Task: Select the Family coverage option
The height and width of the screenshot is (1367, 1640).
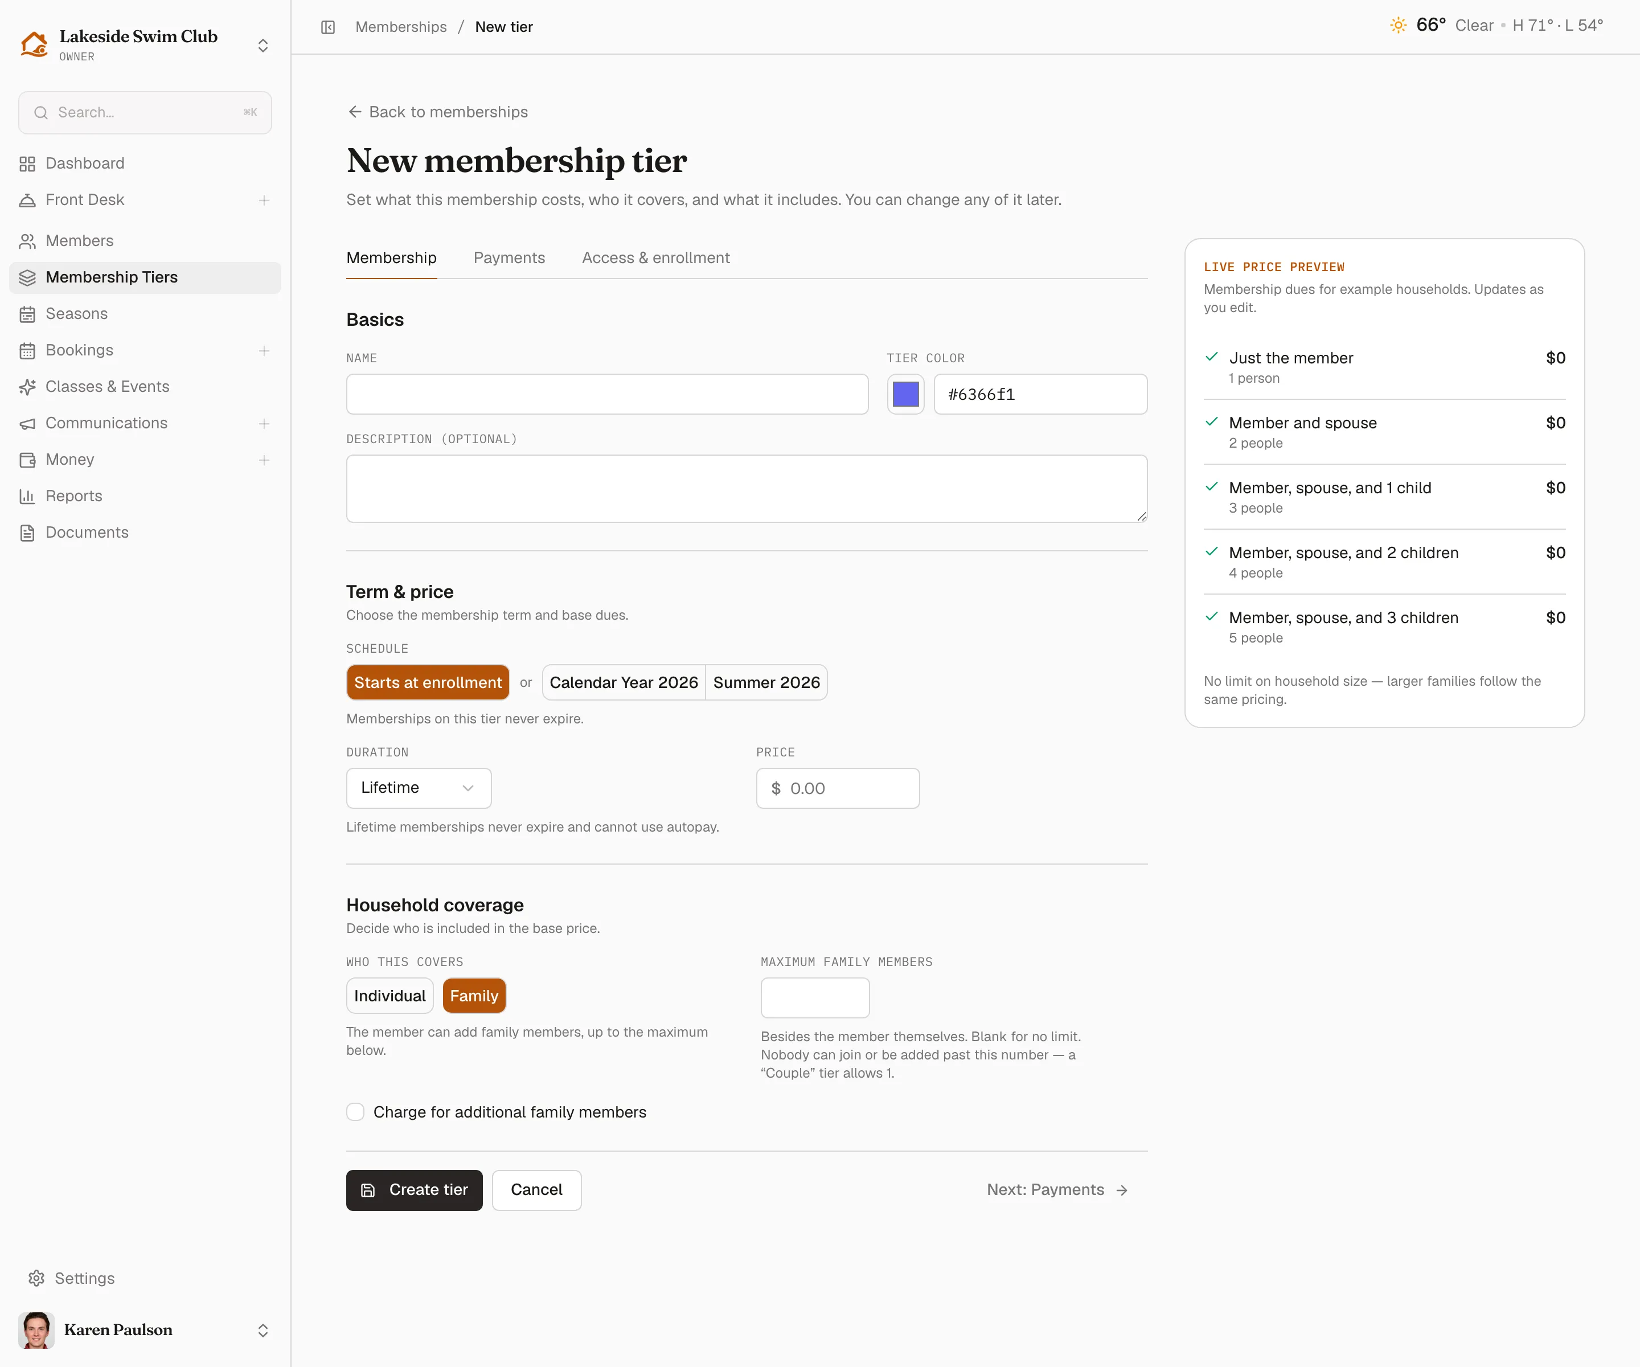Action: [474, 996]
